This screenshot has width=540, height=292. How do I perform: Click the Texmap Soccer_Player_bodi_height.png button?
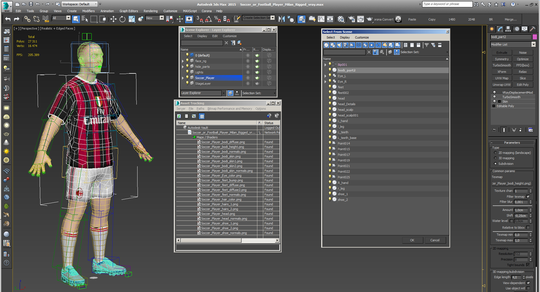click(x=512, y=183)
